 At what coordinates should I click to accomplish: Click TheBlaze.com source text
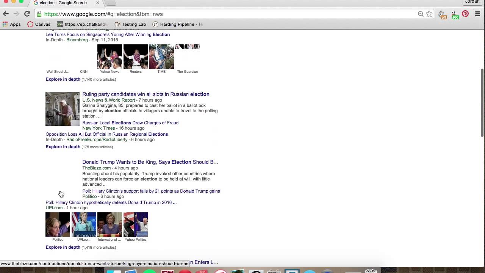[x=97, y=168]
